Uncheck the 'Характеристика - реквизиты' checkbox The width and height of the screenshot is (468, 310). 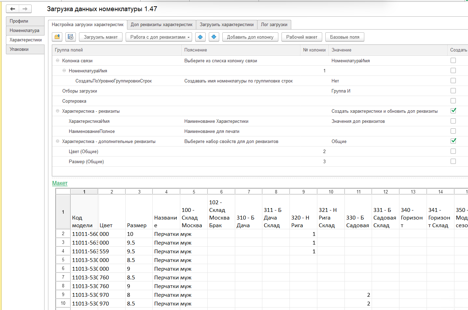pyautogui.click(x=453, y=111)
